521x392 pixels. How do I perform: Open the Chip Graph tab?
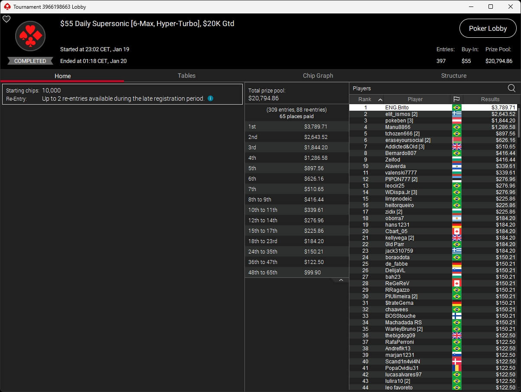click(x=318, y=76)
